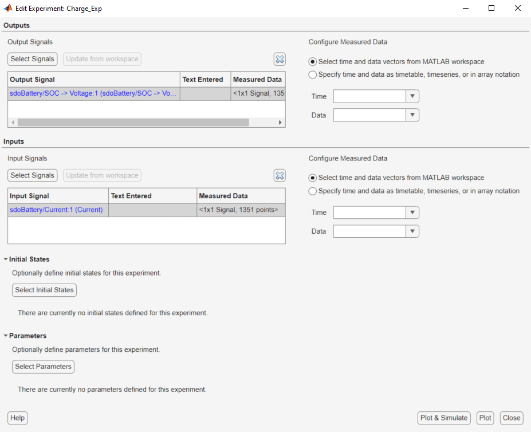The image size is (531, 432).
Task: Open the Time dropdown under Inputs section
Action: [412, 212]
